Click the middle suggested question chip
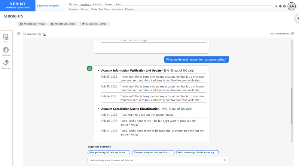Screen dimensions: 299x166 [153, 152]
